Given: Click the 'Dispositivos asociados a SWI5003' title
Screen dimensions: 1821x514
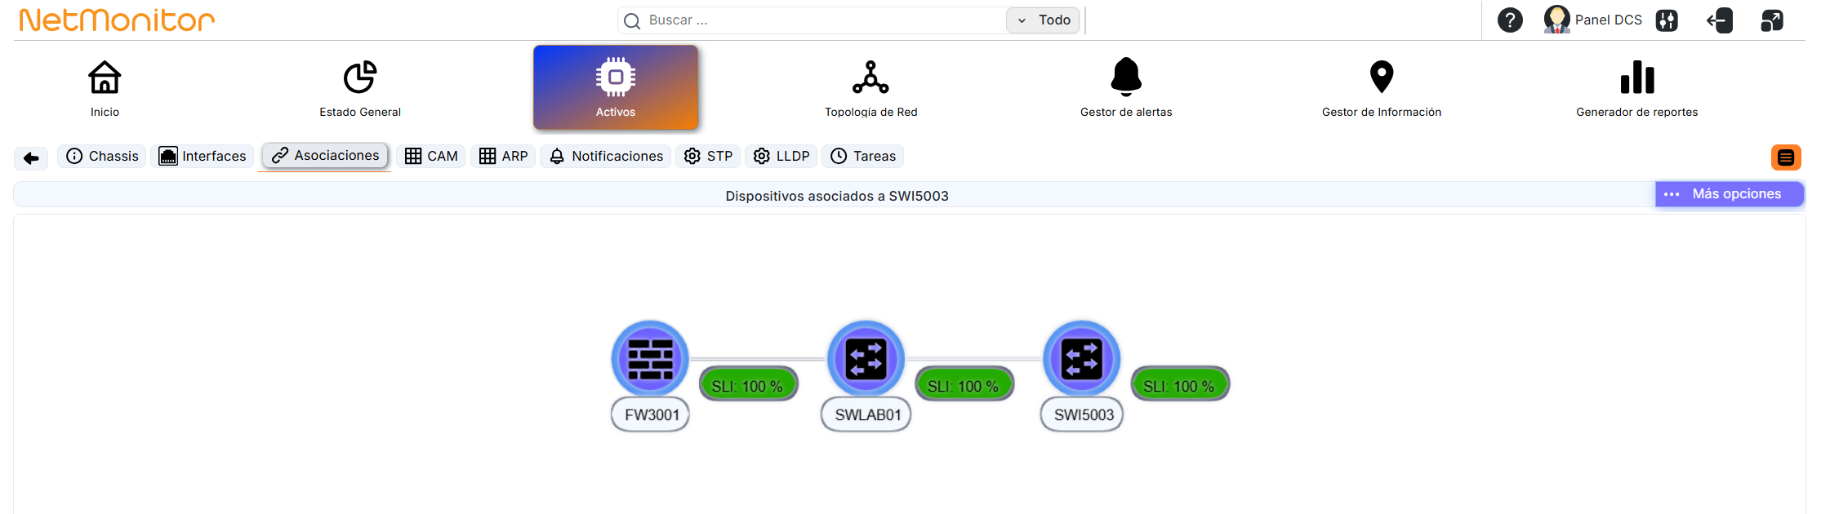Looking at the screenshot, I should click(x=837, y=196).
